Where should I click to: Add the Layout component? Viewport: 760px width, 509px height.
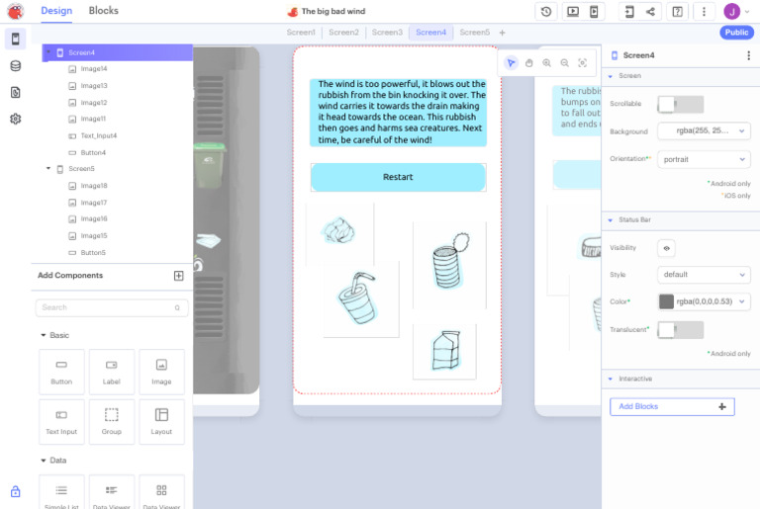161,422
